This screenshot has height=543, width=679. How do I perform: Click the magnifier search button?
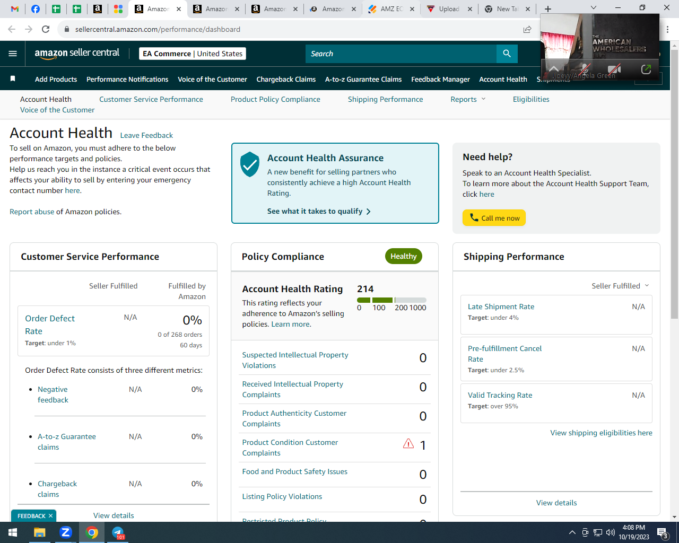tap(507, 54)
